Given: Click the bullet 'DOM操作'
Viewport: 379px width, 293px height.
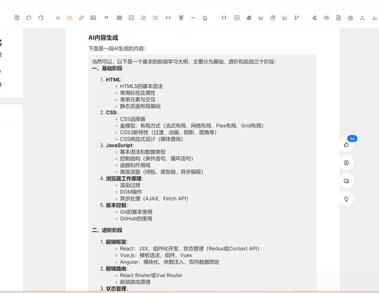Looking at the screenshot, I should tap(131, 192).
